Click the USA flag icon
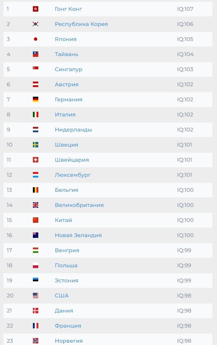Viewport: 217px width, 345px height. (x=36, y=295)
